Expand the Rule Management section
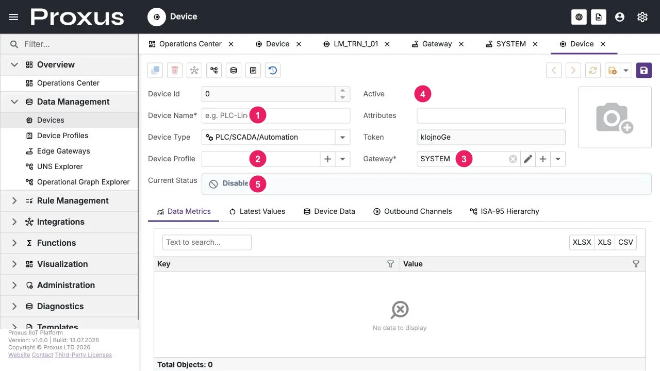Screen dimensions: 660x371 point(14,201)
